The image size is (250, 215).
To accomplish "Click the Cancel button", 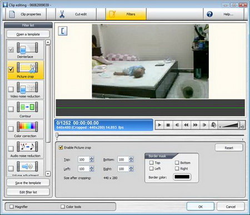I will (x=231, y=207).
